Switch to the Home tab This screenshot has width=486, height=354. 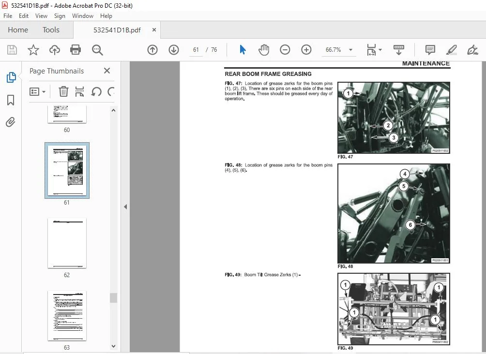(x=17, y=30)
